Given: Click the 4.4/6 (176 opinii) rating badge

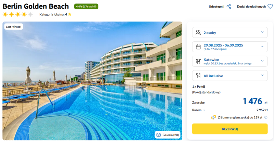Looking at the screenshot, I should (x=86, y=6).
